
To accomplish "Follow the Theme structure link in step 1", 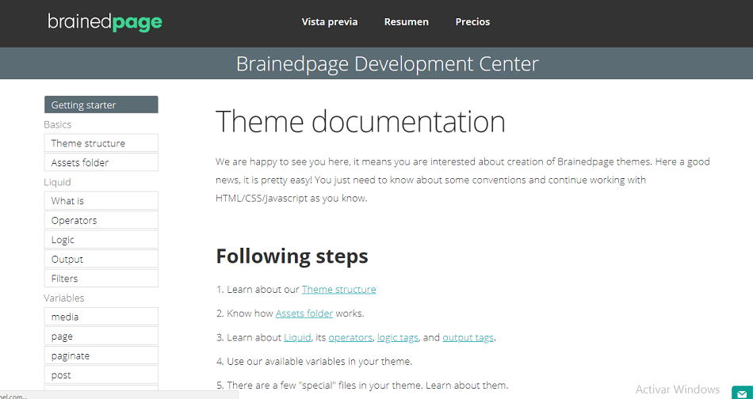I will click(338, 290).
